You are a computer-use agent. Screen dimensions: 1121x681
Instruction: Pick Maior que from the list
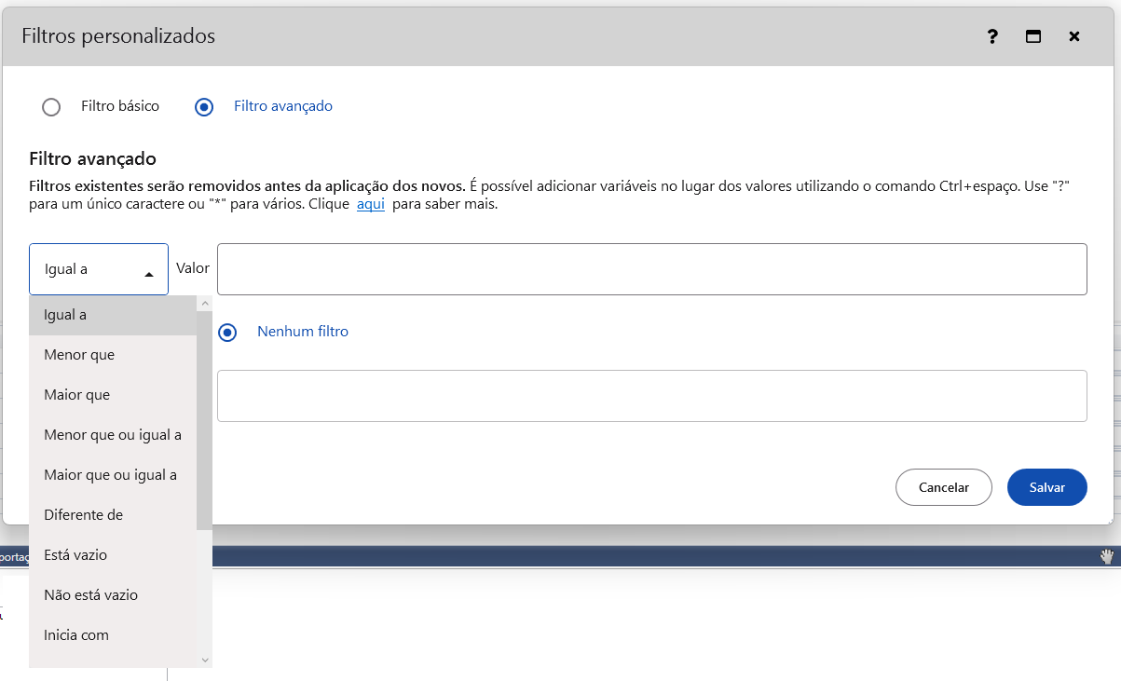coord(76,395)
